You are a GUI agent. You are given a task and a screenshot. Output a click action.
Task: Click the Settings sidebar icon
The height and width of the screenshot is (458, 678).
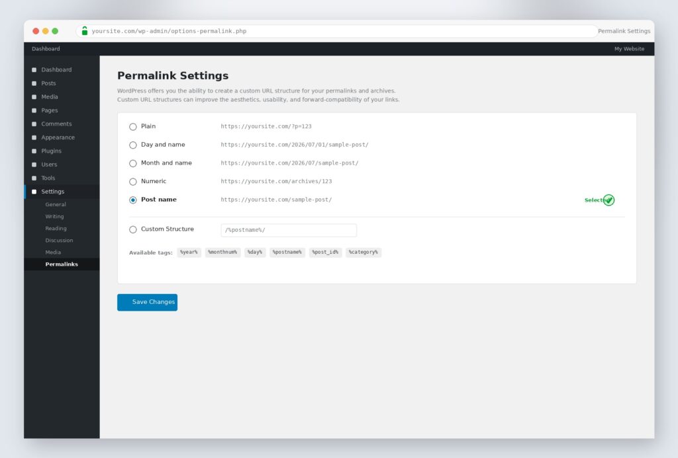click(x=34, y=192)
